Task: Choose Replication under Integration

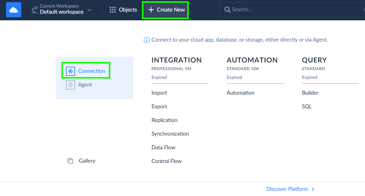Action: 164,120
